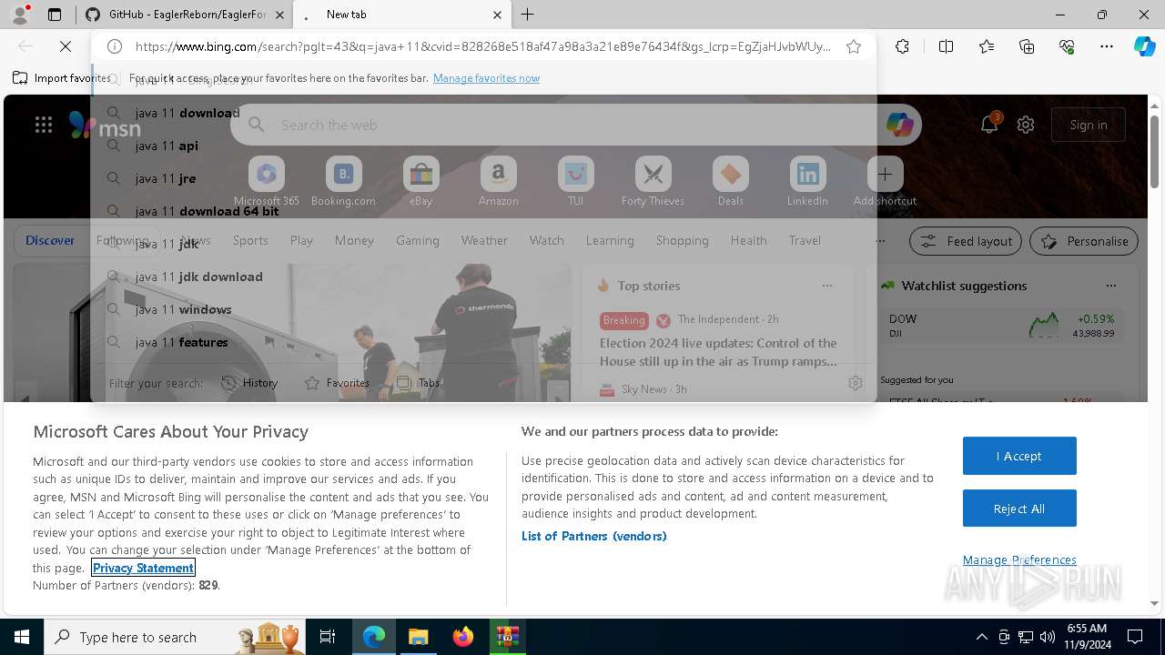Open the notifications bell
Viewport: 1165px width, 655px height.
click(989, 125)
